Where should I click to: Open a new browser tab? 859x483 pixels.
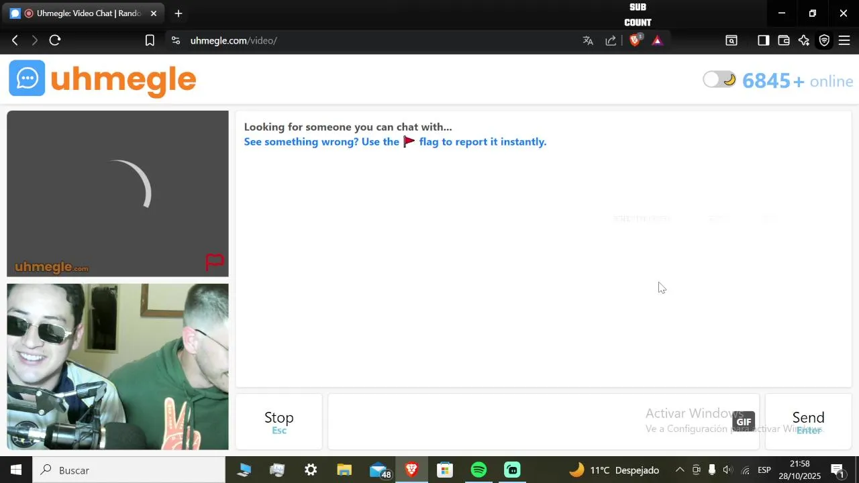tap(178, 13)
